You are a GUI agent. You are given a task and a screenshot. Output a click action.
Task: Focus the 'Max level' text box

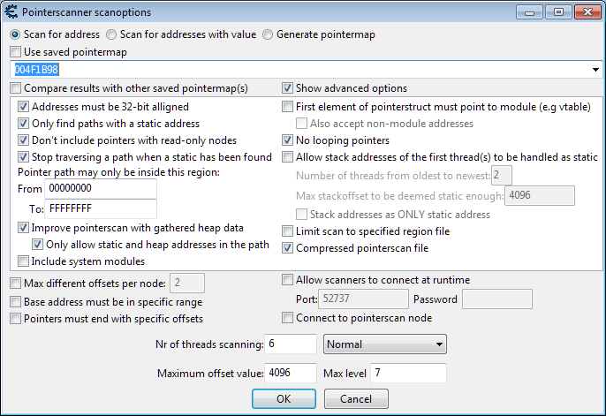point(407,373)
